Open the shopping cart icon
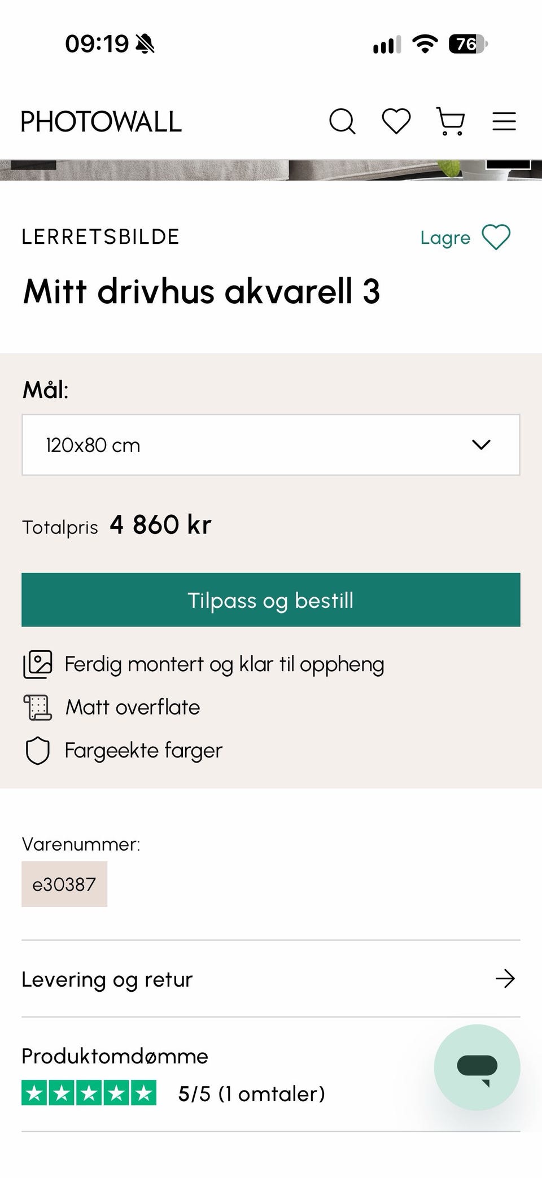The width and height of the screenshot is (542, 1178). pyautogui.click(x=451, y=121)
